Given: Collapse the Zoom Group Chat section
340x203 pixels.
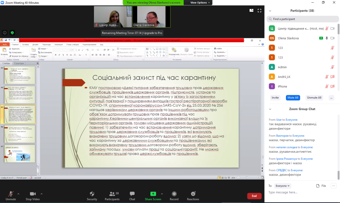Looking at the screenshot, I should [x=270, y=109].
